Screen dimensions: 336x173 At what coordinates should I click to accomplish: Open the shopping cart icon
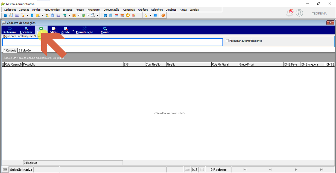point(65,16)
